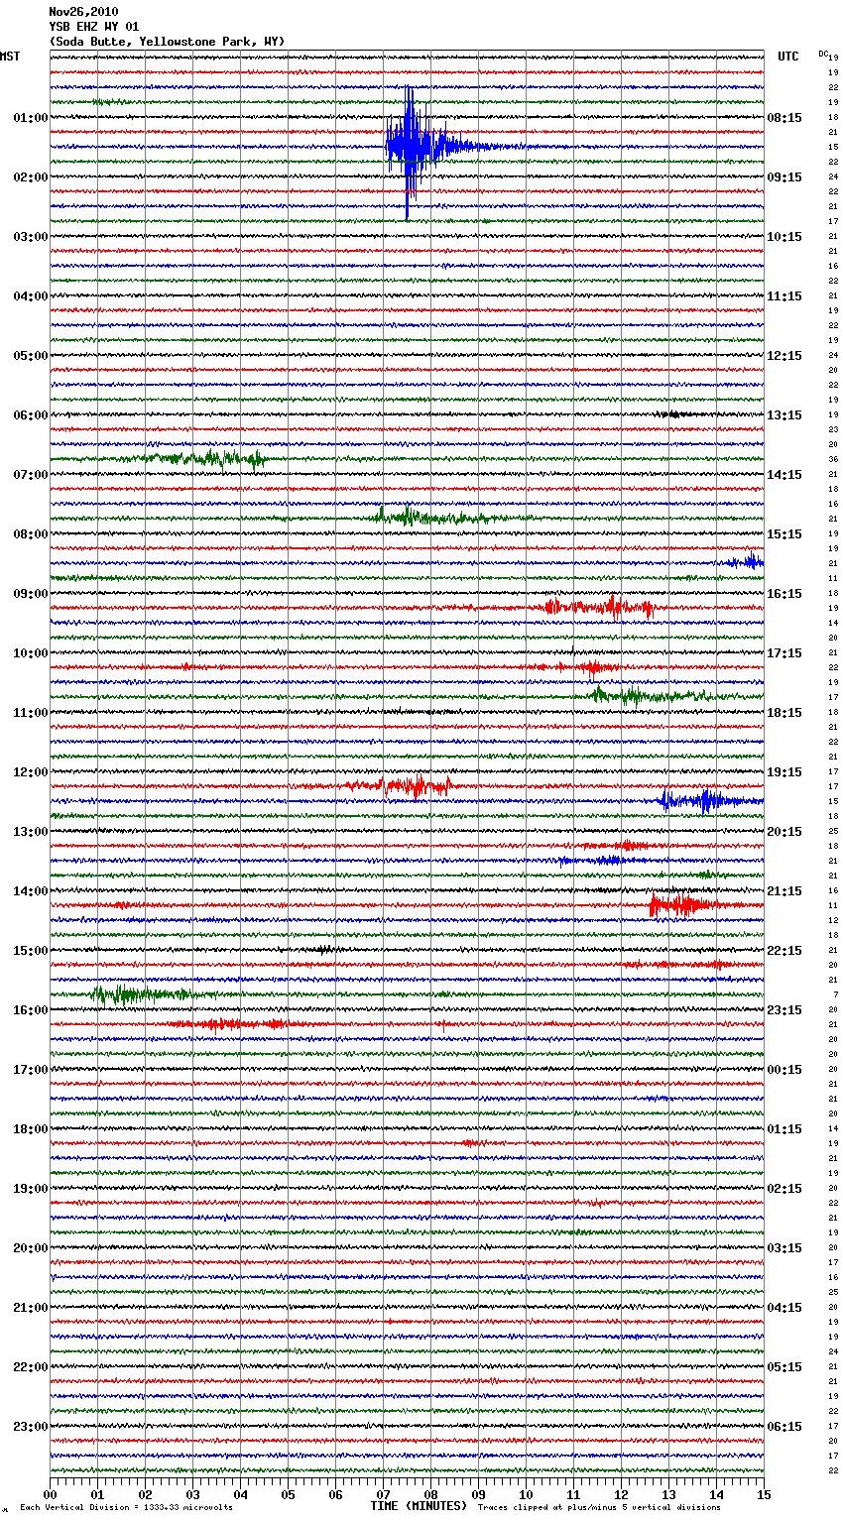Click MST time label "04:00"
Image resolution: width=843 pixels, height=1521 pixels.
[x=30, y=296]
